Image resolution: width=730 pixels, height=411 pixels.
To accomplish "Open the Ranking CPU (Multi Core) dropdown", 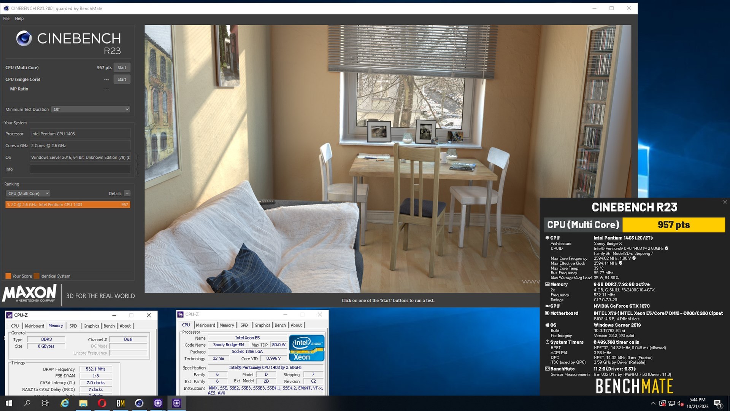I will [x=28, y=193].
